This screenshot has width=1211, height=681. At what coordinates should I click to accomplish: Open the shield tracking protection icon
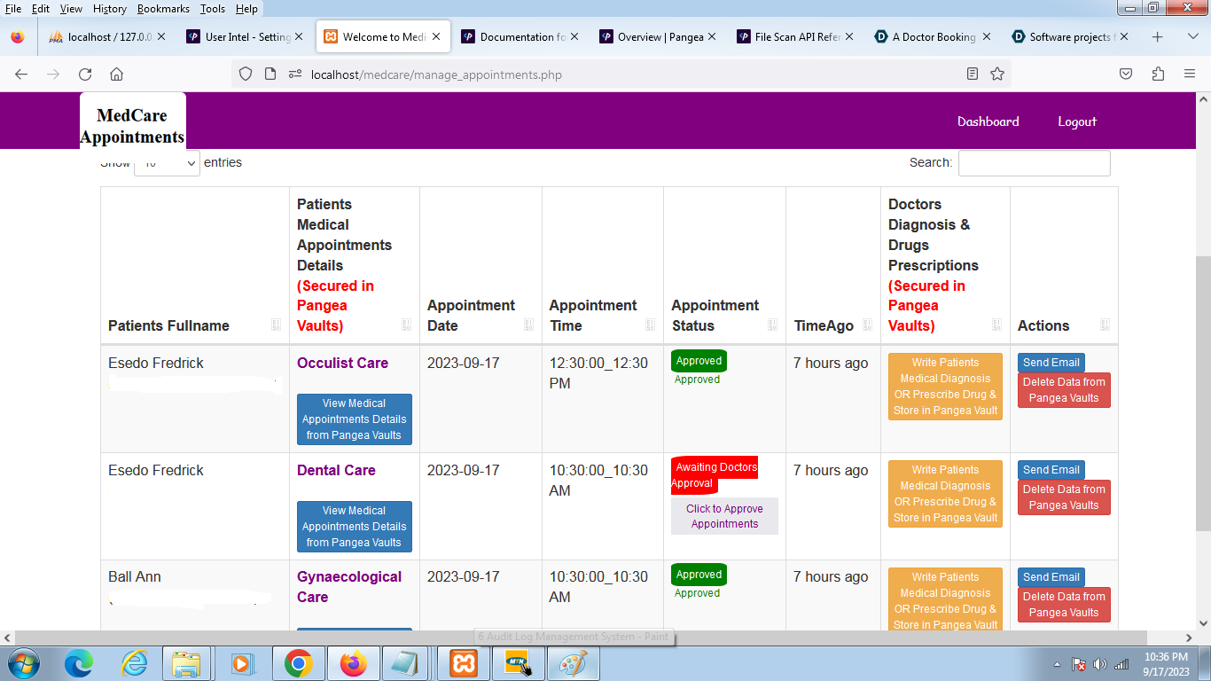click(x=246, y=74)
